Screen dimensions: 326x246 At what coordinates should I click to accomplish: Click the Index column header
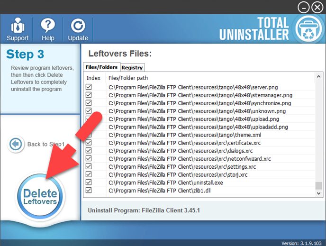93,78
